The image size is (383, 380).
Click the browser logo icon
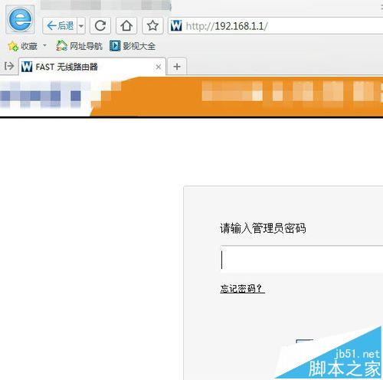[x=20, y=19]
